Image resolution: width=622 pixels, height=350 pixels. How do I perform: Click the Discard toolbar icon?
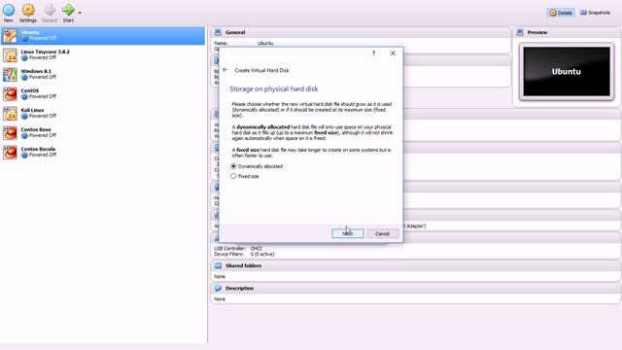pos(50,10)
